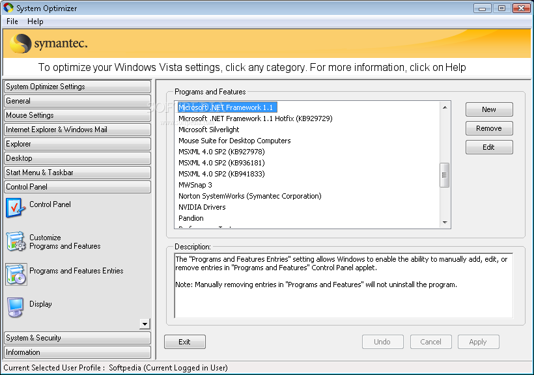
Task: Select NVIDIA Drivers in the list
Action: 202,207
